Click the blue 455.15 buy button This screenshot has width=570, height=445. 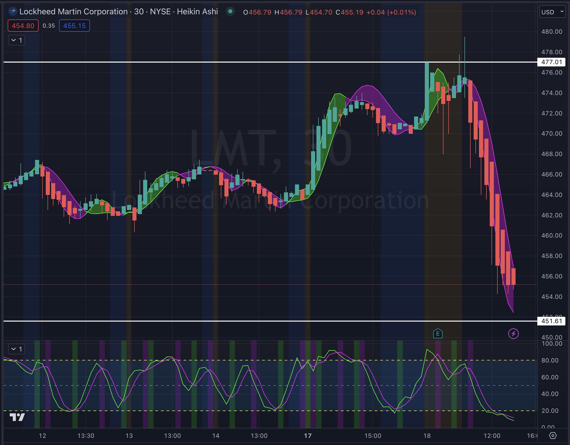74,26
